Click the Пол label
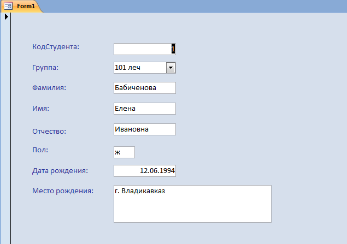Viewport: 347px width, 244px height. point(41,148)
